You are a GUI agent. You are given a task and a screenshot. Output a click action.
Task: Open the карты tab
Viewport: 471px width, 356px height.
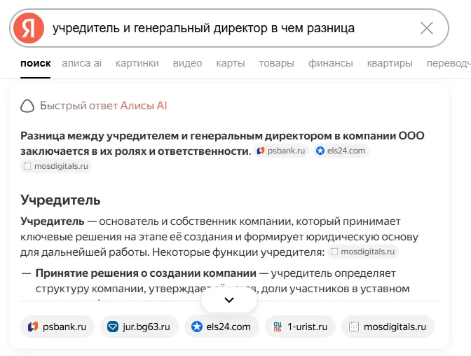click(231, 63)
